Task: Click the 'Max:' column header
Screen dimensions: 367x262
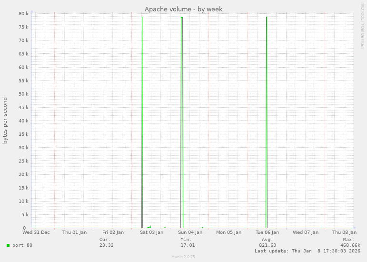Action: point(348,240)
